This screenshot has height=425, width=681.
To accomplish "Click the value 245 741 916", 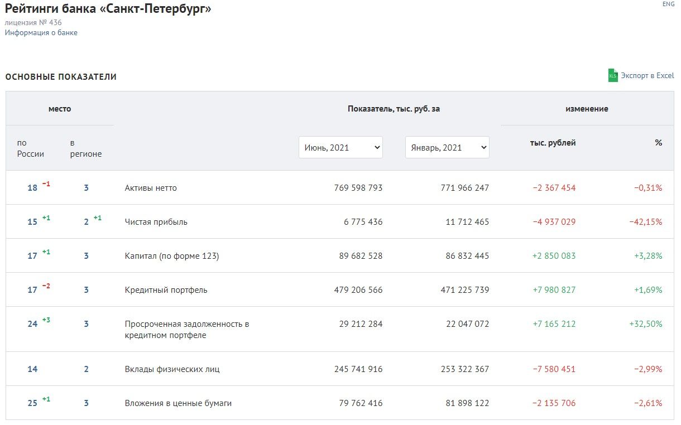I will (358, 369).
